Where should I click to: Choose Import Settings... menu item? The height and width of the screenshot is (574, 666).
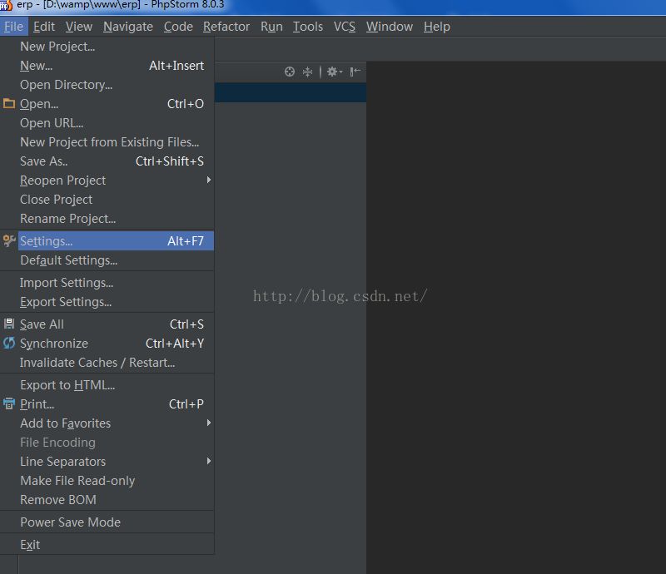click(x=107, y=282)
